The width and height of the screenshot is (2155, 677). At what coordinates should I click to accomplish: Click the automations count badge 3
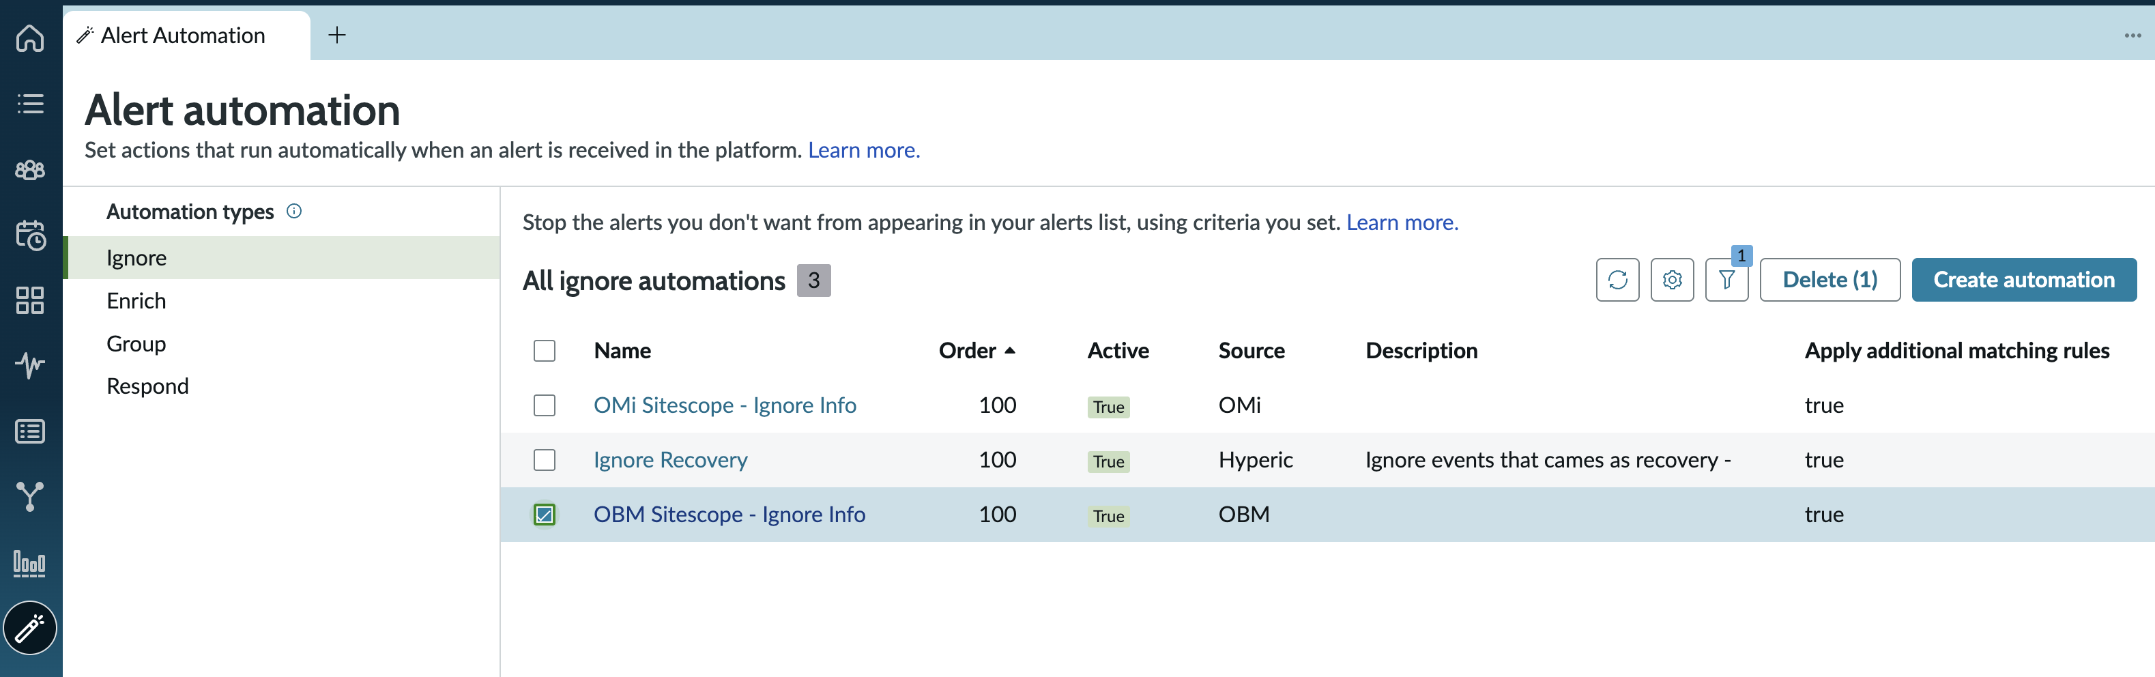pyautogui.click(x=813, y=280)
